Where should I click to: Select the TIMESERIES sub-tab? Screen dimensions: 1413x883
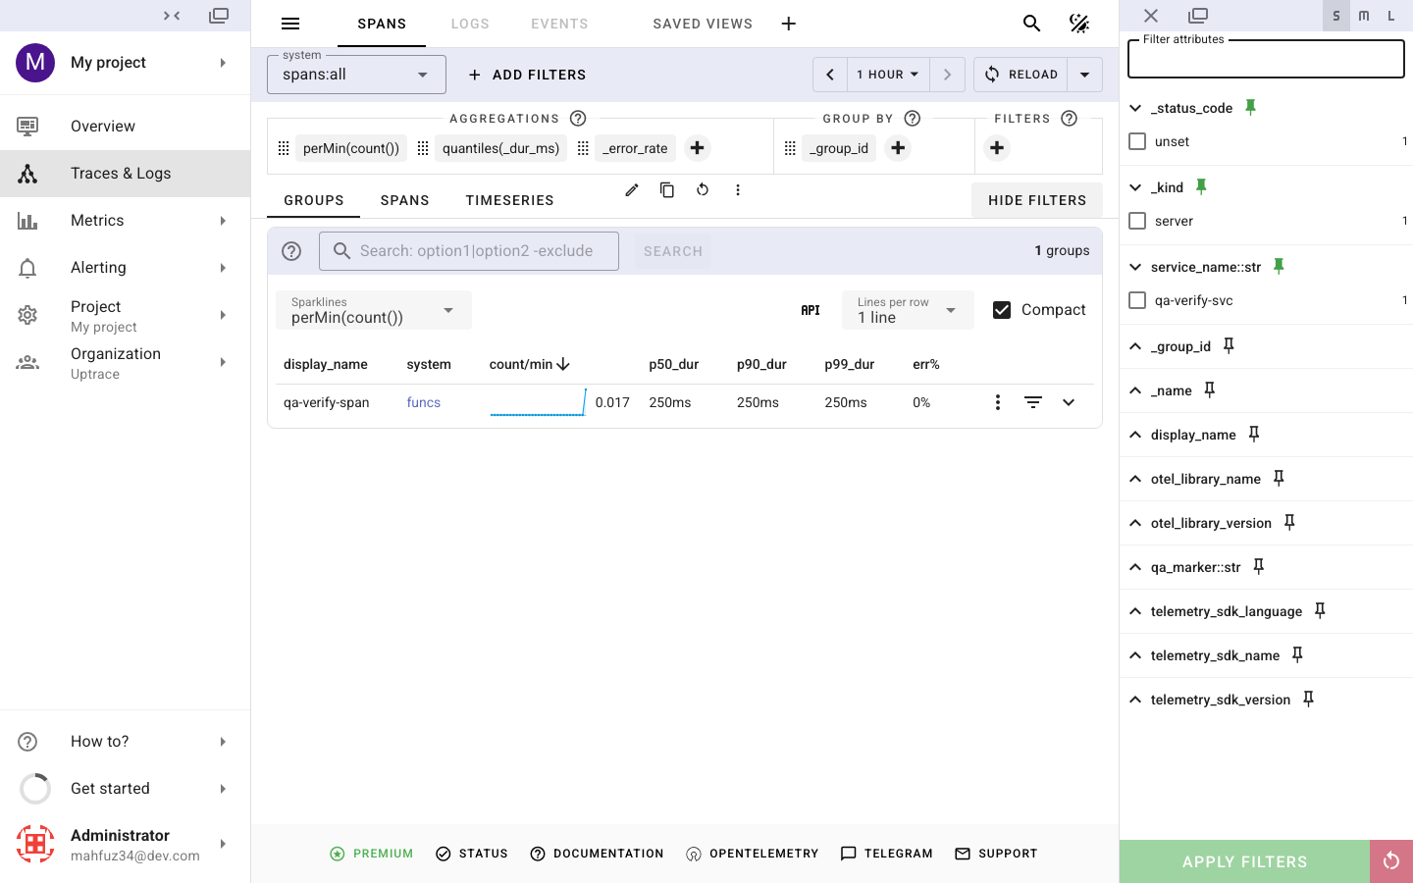pyautogui.click(x=509, y=200)
